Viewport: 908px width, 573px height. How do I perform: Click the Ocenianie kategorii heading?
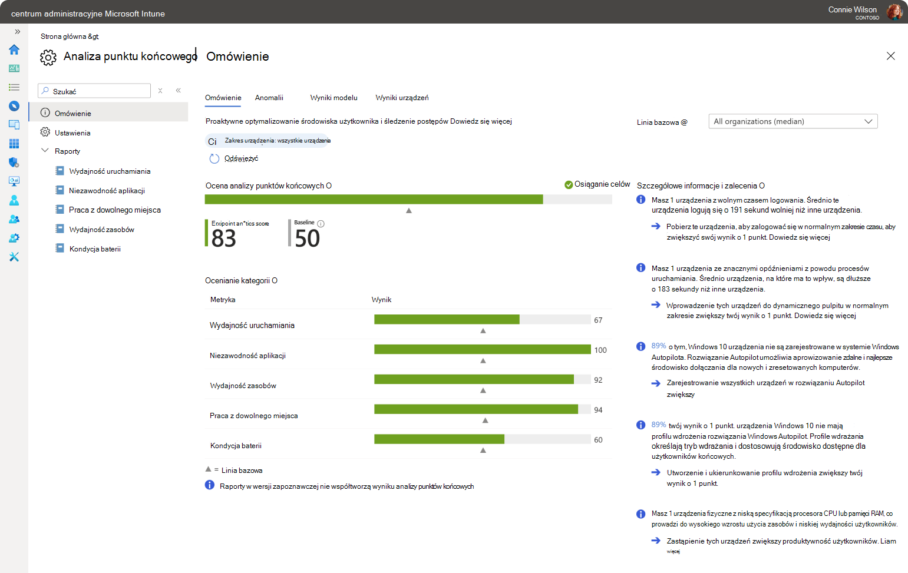point(241,281)
